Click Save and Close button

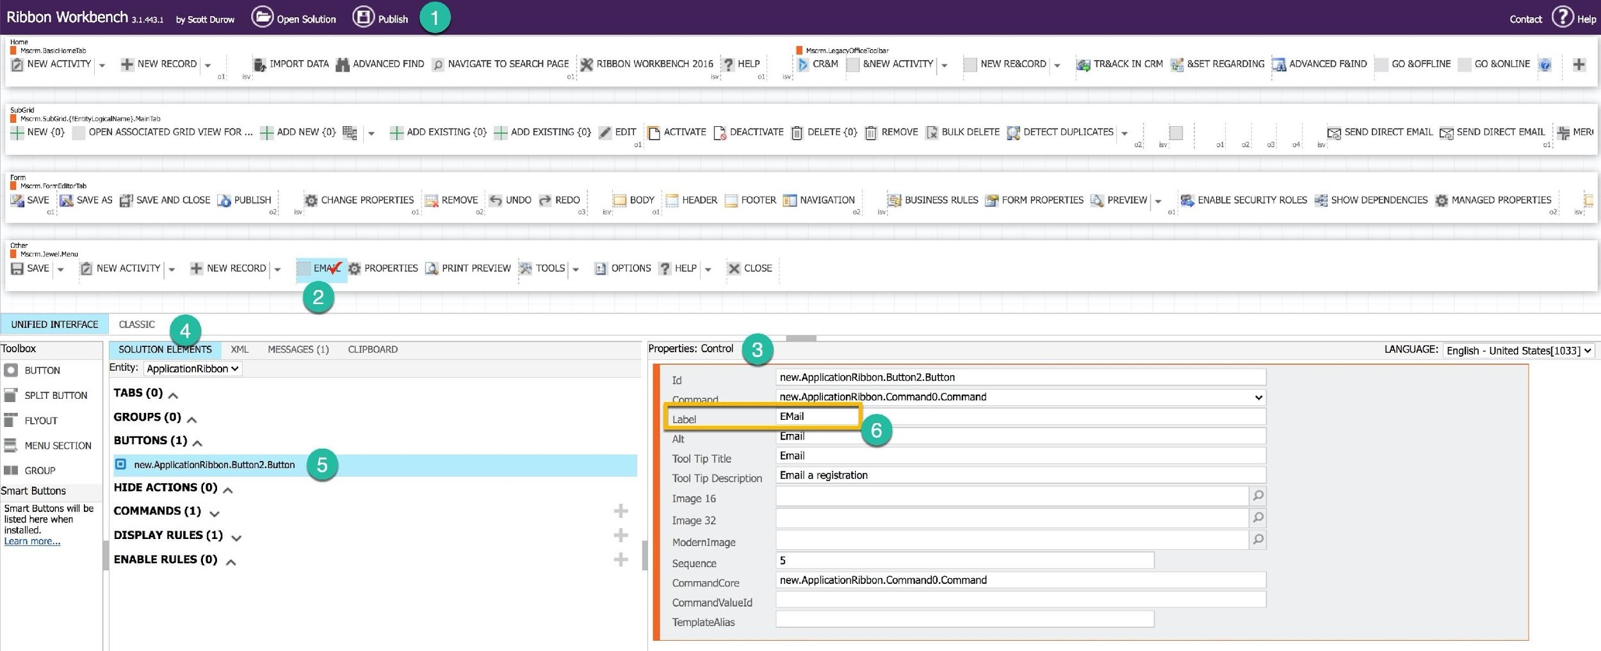165,200
